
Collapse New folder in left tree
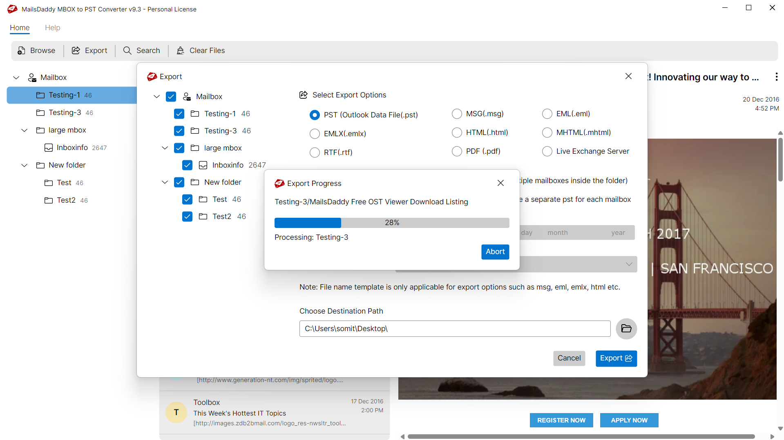25,165
